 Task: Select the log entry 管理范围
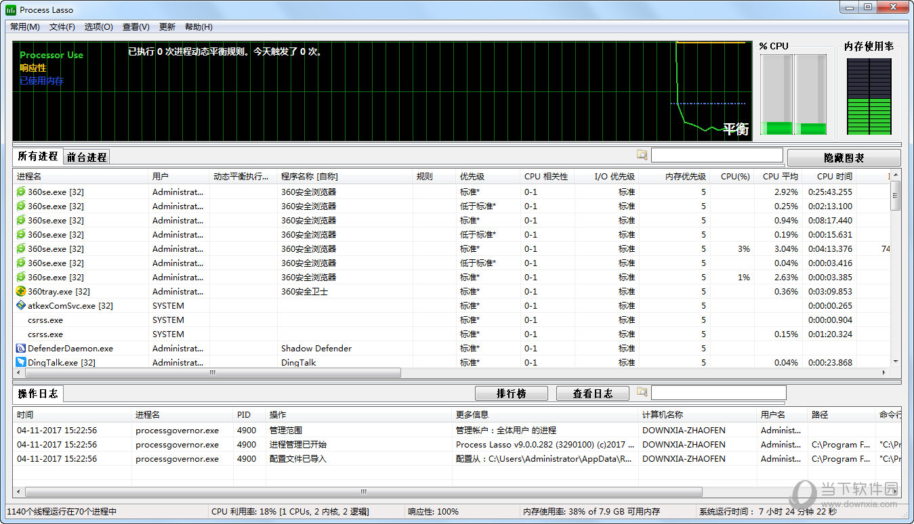457,431
